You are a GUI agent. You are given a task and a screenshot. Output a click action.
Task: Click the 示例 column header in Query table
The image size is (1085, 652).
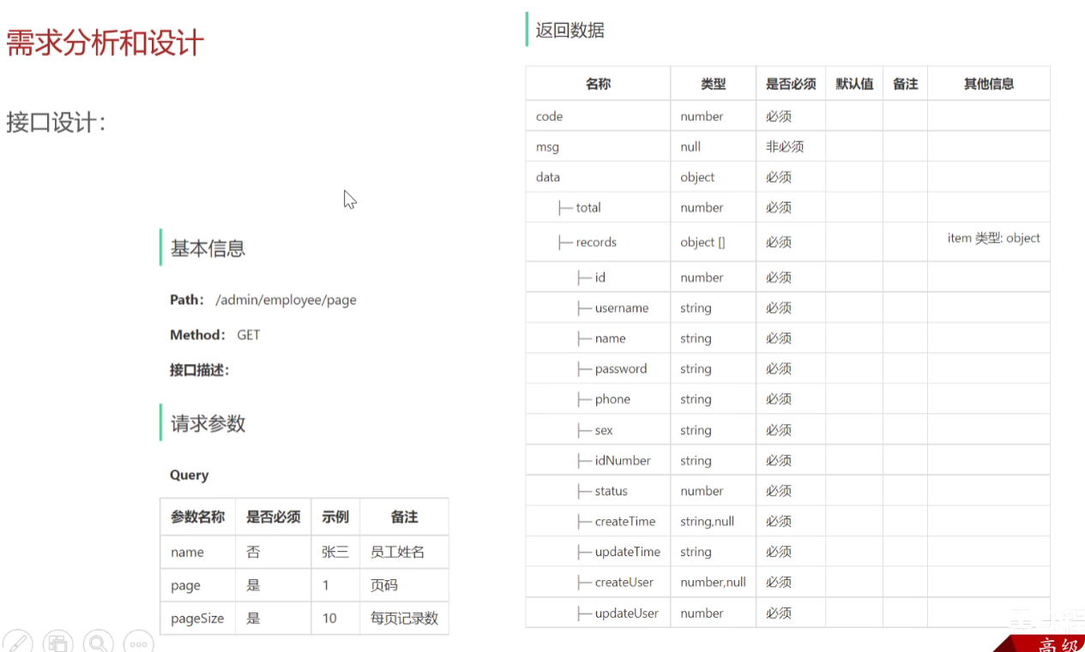coord(335,517)
